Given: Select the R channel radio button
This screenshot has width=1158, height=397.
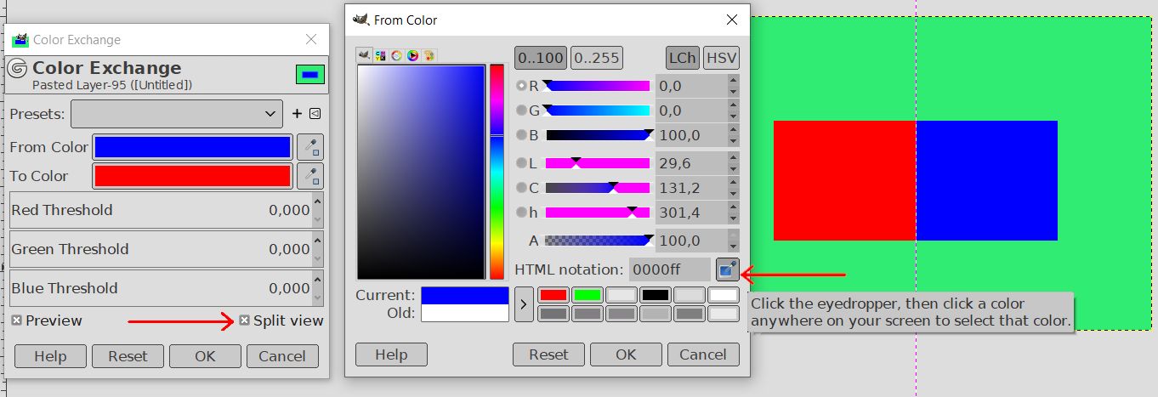Looking at the screenshot, I should click(521, 86).
